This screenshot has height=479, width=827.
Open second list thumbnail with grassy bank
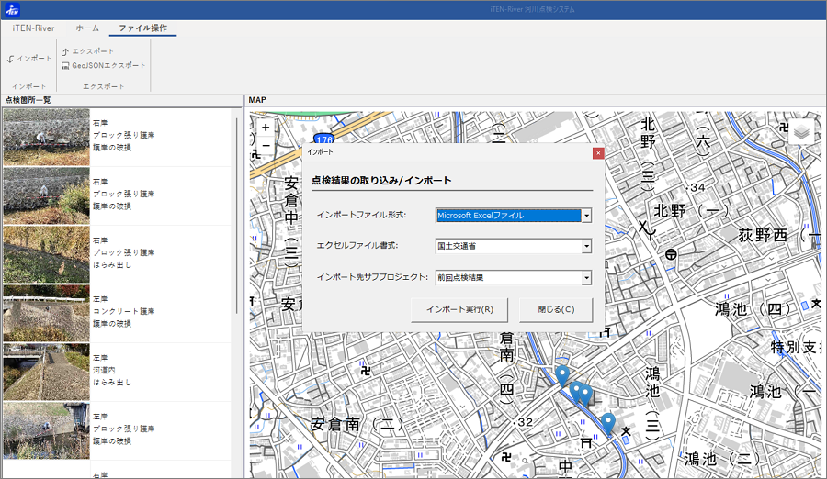tap(47, 196)
